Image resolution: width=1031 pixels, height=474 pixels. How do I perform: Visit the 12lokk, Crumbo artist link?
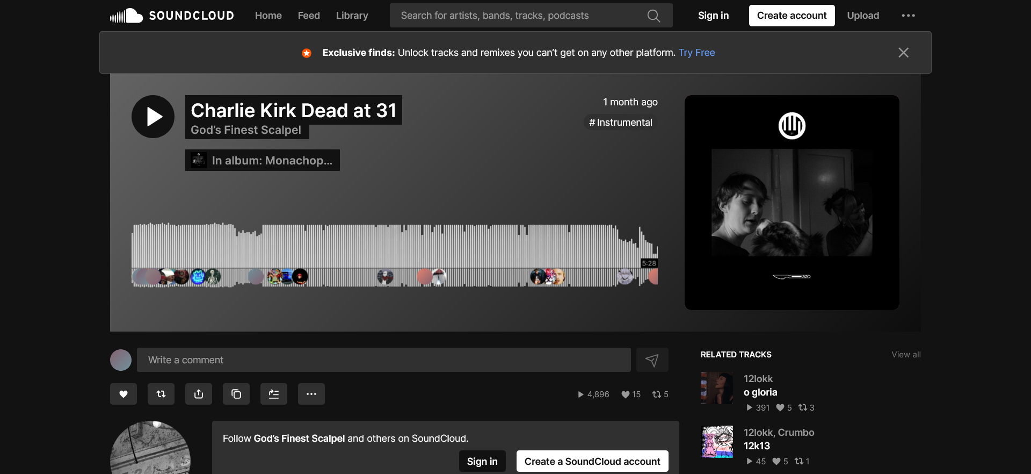[779, 433]
